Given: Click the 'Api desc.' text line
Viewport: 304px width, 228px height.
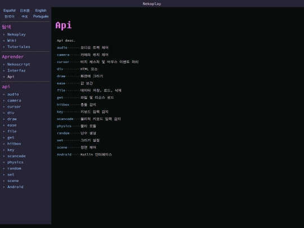Looking at the screenshot, I should (66, 41).
